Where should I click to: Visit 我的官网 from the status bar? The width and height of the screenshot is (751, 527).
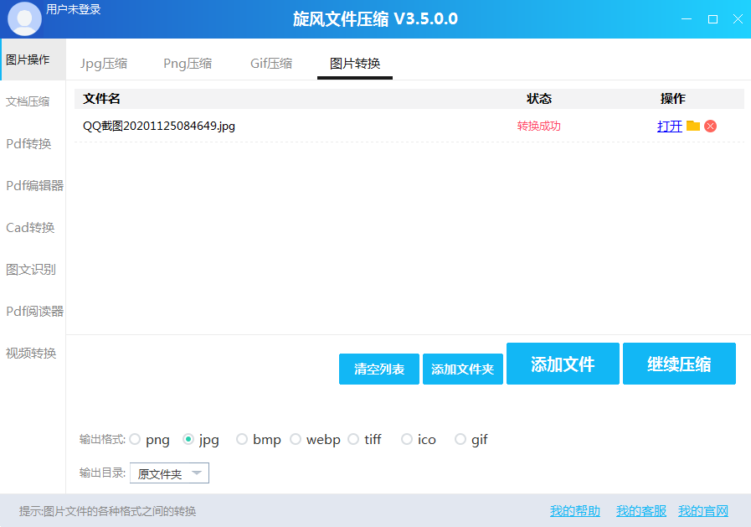point(702,510)
